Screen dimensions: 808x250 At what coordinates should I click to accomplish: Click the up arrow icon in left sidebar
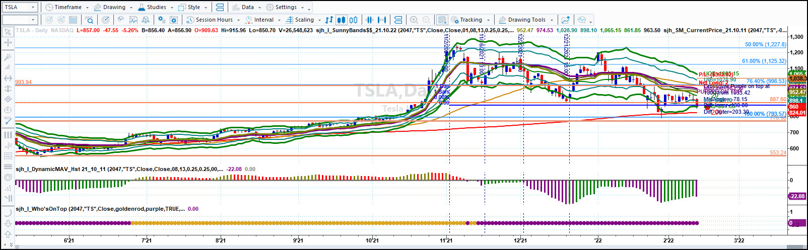click(x=8, y=234)
